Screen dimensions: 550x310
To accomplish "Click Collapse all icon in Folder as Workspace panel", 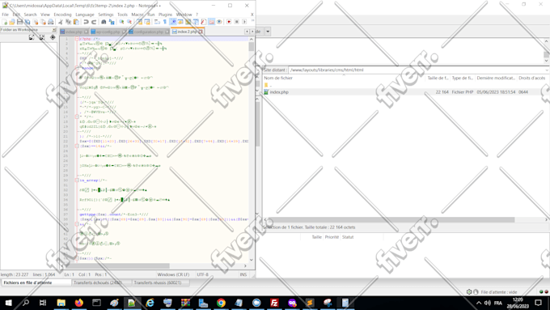I will 42,37.
